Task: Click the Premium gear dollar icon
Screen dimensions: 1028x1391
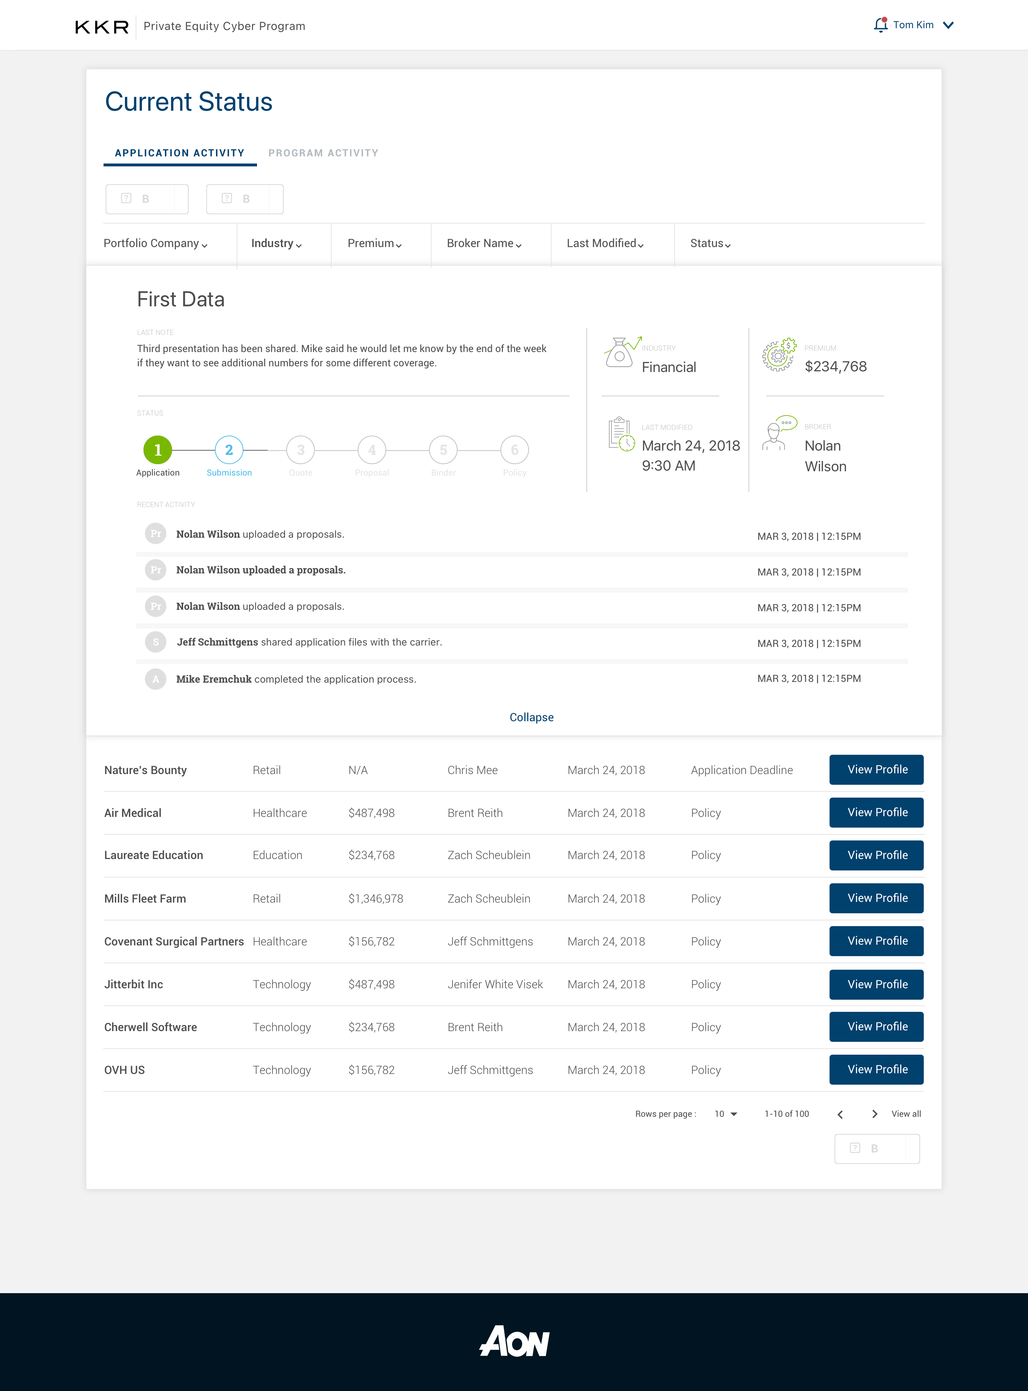Action: click(779, 355)
